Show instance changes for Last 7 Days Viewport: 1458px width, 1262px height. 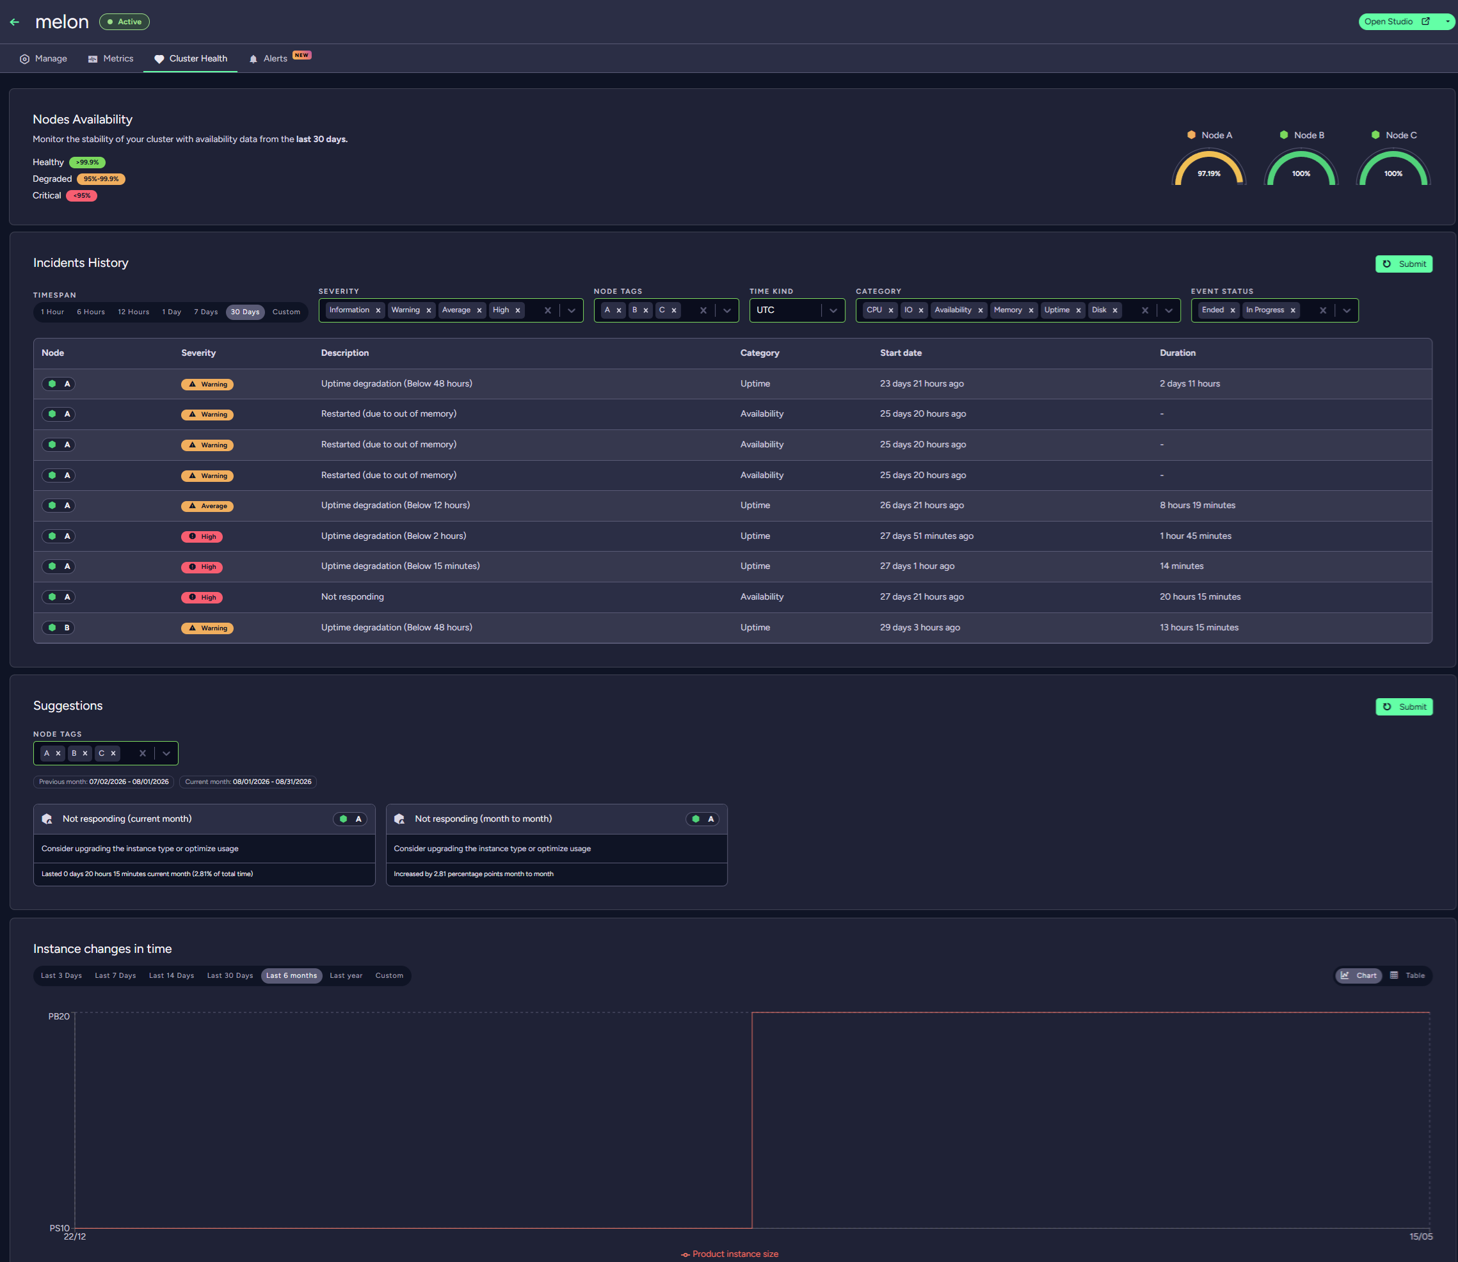(115, 976)
